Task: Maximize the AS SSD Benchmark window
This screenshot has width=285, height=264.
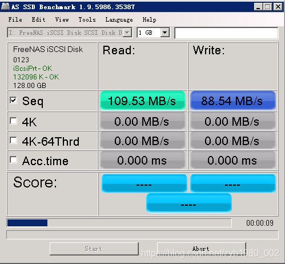Action: coord(268,7)
